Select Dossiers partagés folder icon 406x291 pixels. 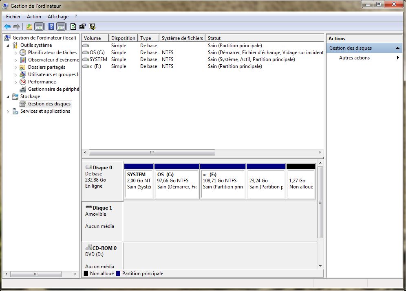(23, 67)
